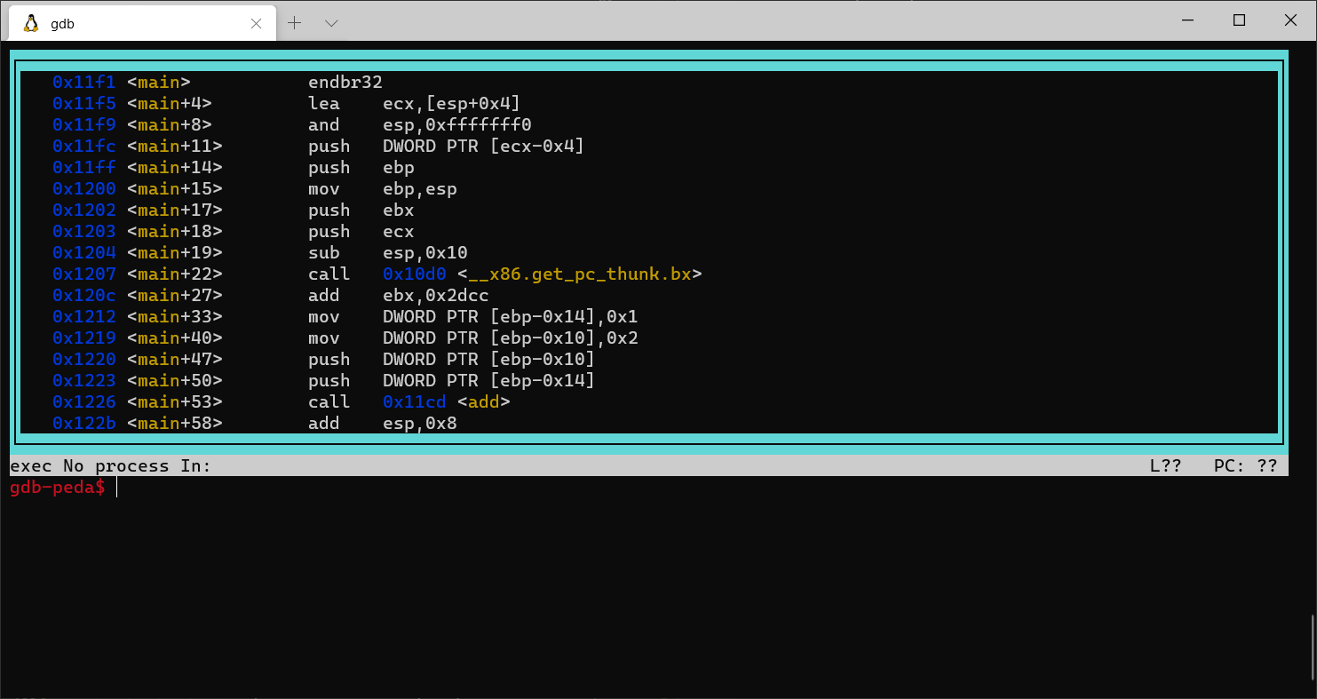This screenshot has width=1317, height=699.
Task: Click address 0x1202 at main+17
Action: point(84,210)
